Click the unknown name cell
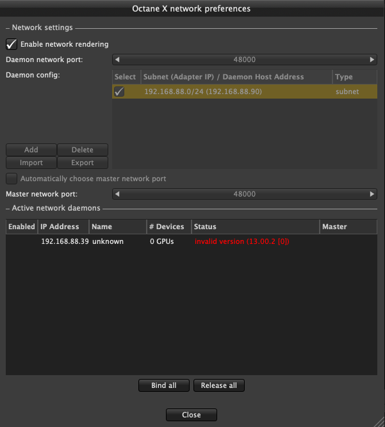The width and height of the screenshot is (385, 427). (x=108, y=241)
